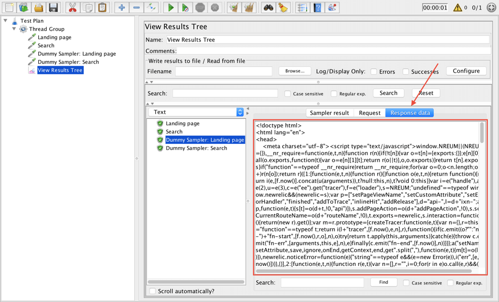Click the last toolbar icon after Help

pyautogui.click(x=332, y=7)
